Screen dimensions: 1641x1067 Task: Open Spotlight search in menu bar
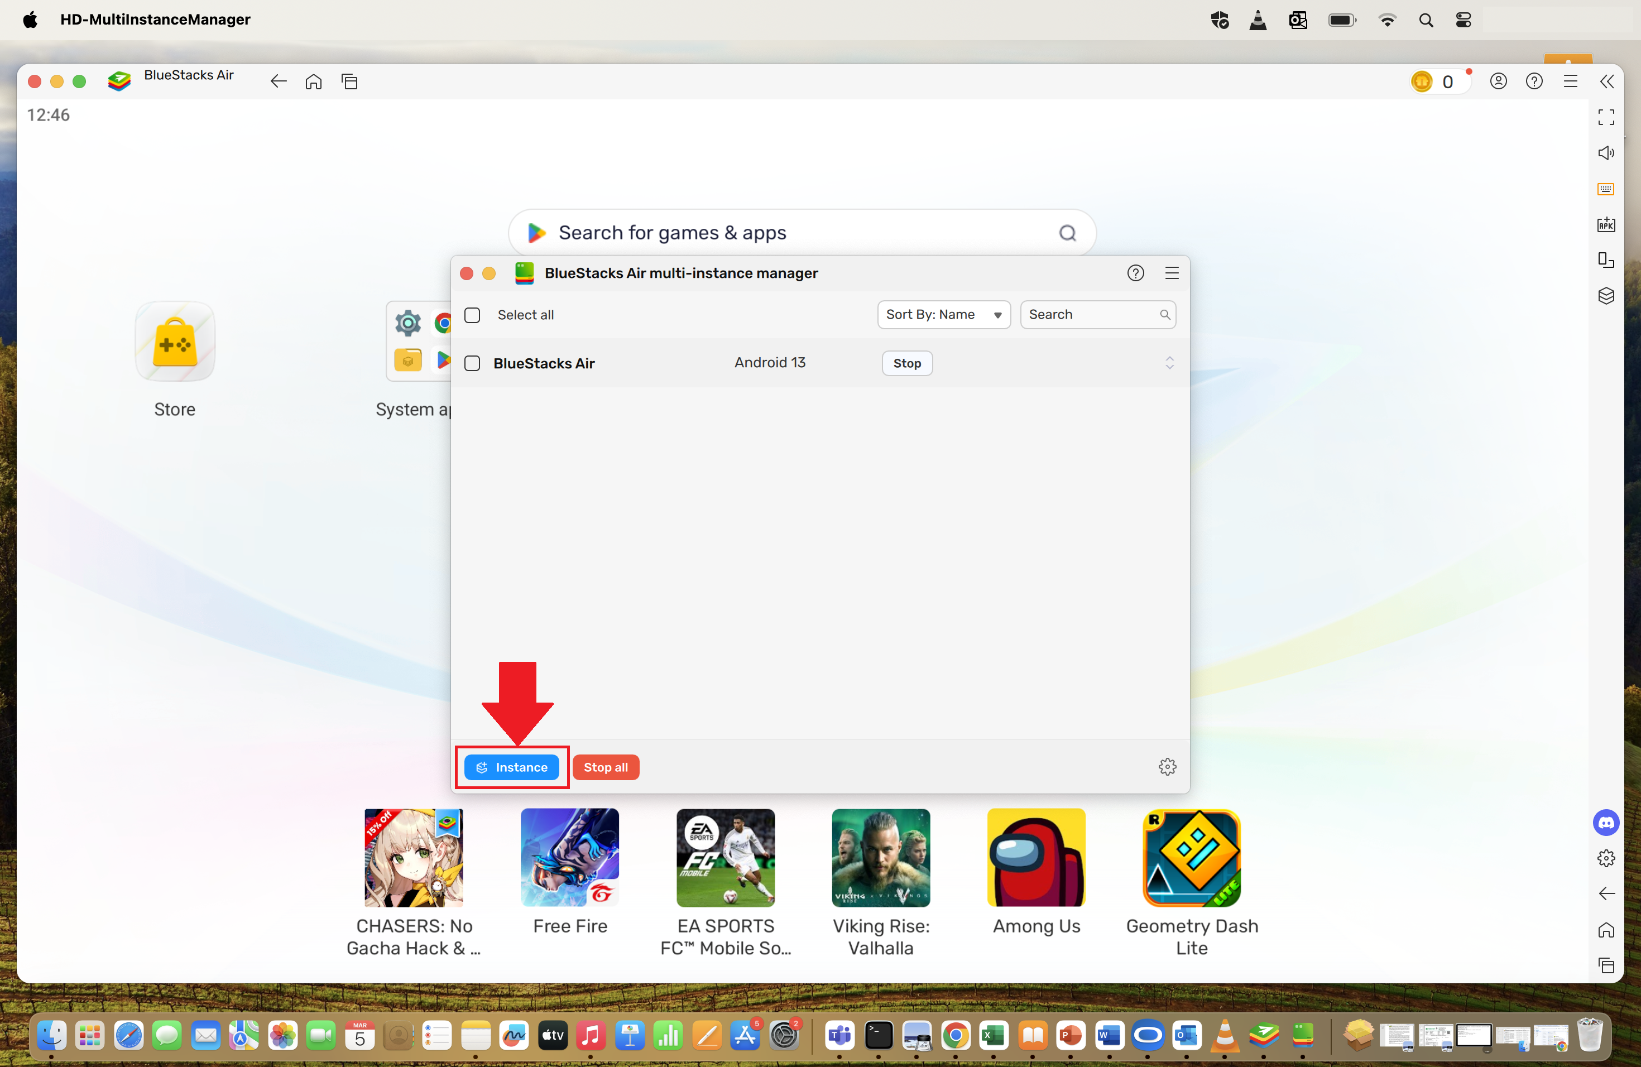pos(1426,20)
